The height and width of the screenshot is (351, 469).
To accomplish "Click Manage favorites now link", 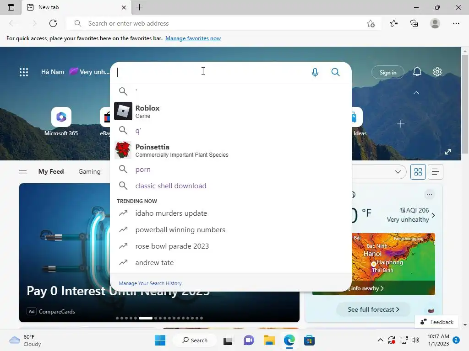I will [x=193, y=38].
